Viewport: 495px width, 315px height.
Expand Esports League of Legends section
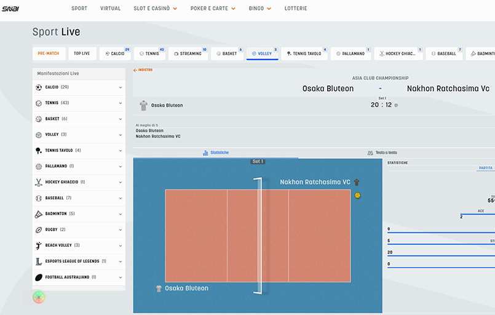pos(121,261)
